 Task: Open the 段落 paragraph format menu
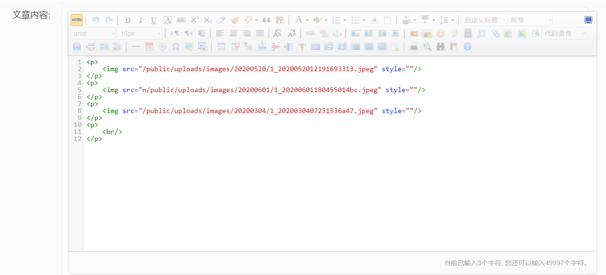coord(530,20)
